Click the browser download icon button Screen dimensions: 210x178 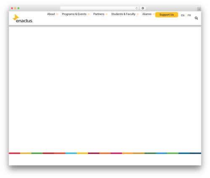143,8
